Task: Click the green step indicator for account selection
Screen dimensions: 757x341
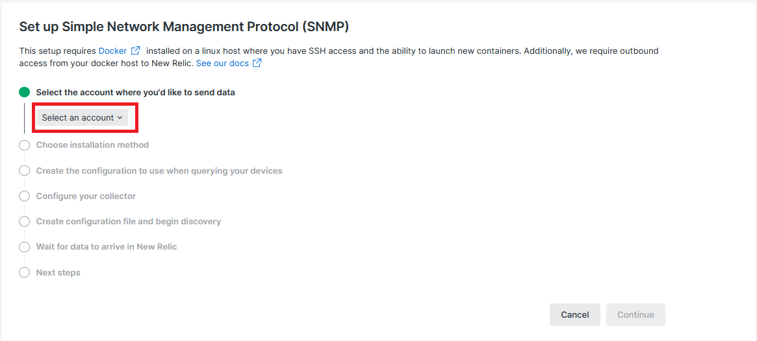Action: pos(24,92)
